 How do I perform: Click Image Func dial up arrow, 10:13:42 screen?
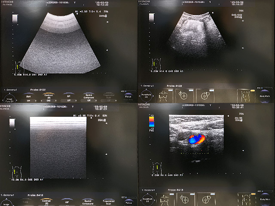point(9,94)
